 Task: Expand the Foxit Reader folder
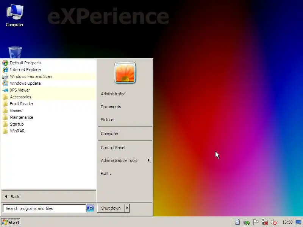48,104
